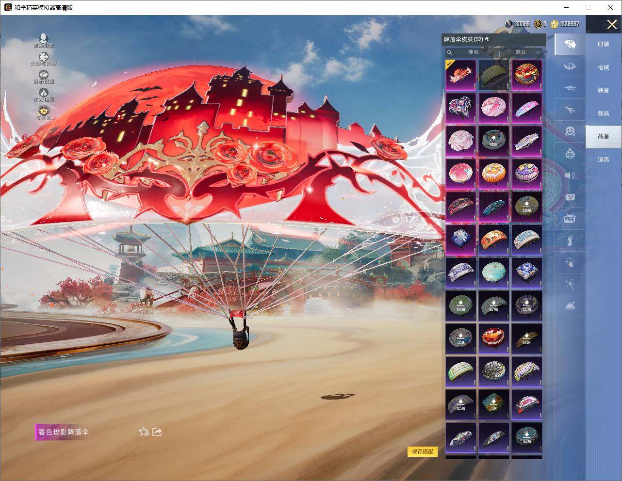
Task: Toggle favorite star for 暮色玫影降落伞
Action: click(x=144, y=432)
